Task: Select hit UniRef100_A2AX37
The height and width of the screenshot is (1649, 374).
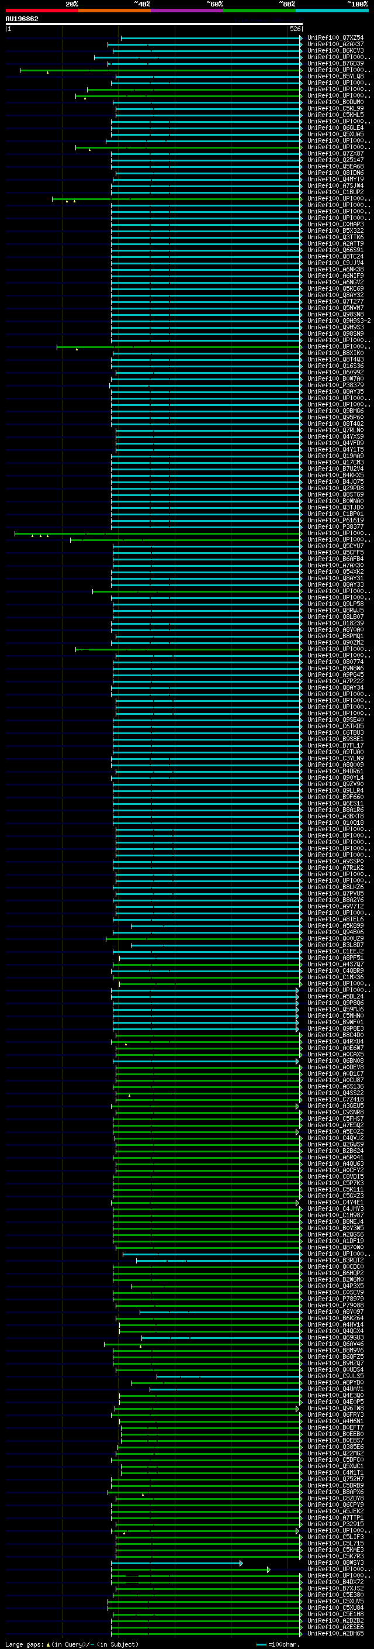Action: (x=335, y=44)
